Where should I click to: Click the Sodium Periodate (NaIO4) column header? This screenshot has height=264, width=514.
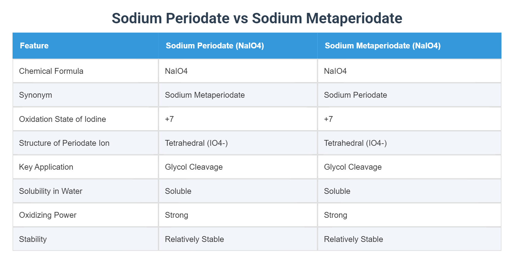[238, 46]
